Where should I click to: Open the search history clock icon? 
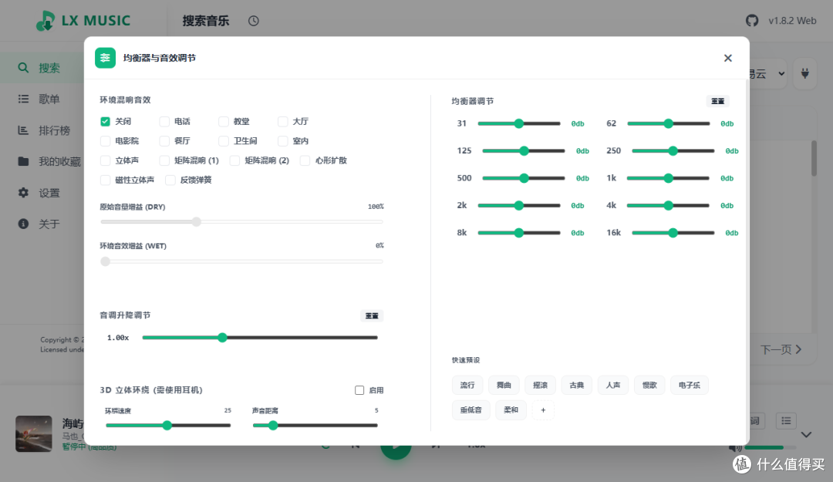[x=254, y=21]
